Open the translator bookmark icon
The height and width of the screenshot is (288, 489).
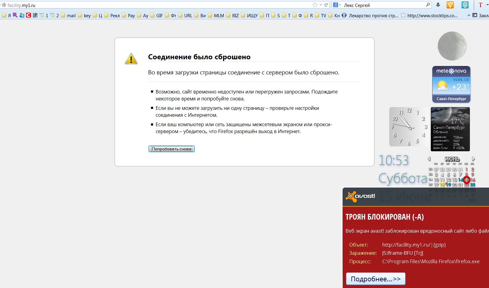[22, 15]
